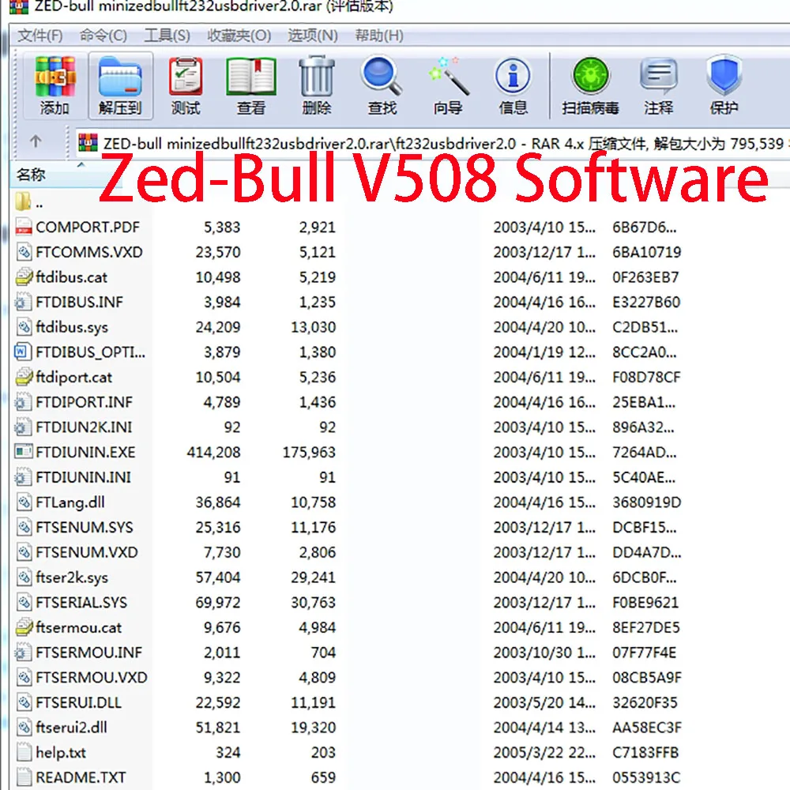Click the checksum 0553913C
Screen dimensions: 790x790
(646, 777)
